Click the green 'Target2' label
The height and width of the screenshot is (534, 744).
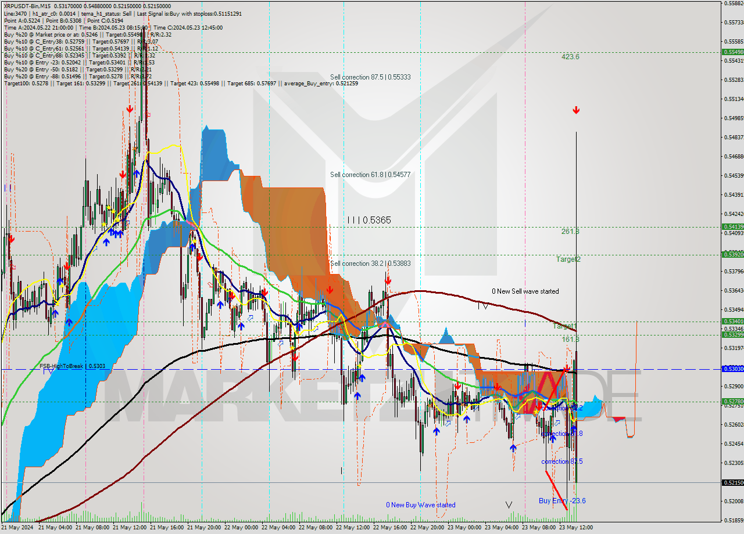pos(568,259)
